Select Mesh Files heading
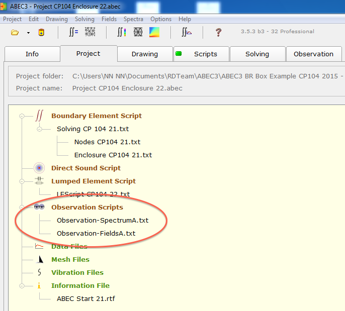 [70, 260]
